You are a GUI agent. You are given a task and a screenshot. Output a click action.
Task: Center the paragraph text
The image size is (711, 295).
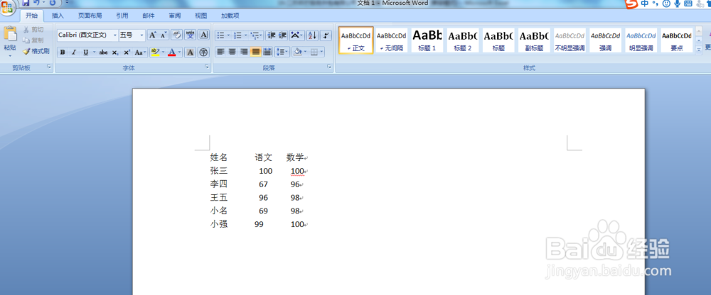click(232, 52)
